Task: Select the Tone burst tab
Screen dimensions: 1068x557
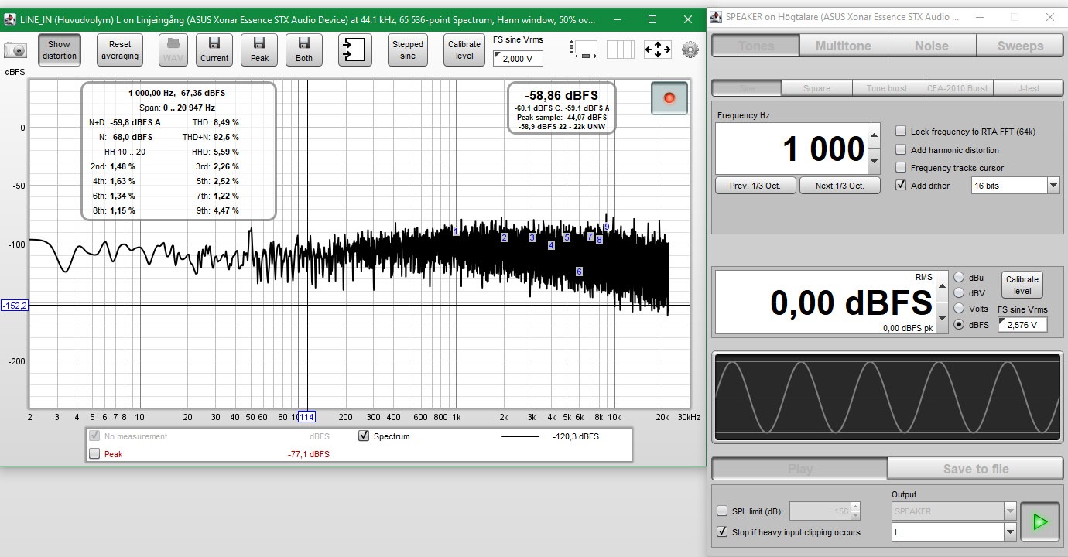Action: coord(887,88)
